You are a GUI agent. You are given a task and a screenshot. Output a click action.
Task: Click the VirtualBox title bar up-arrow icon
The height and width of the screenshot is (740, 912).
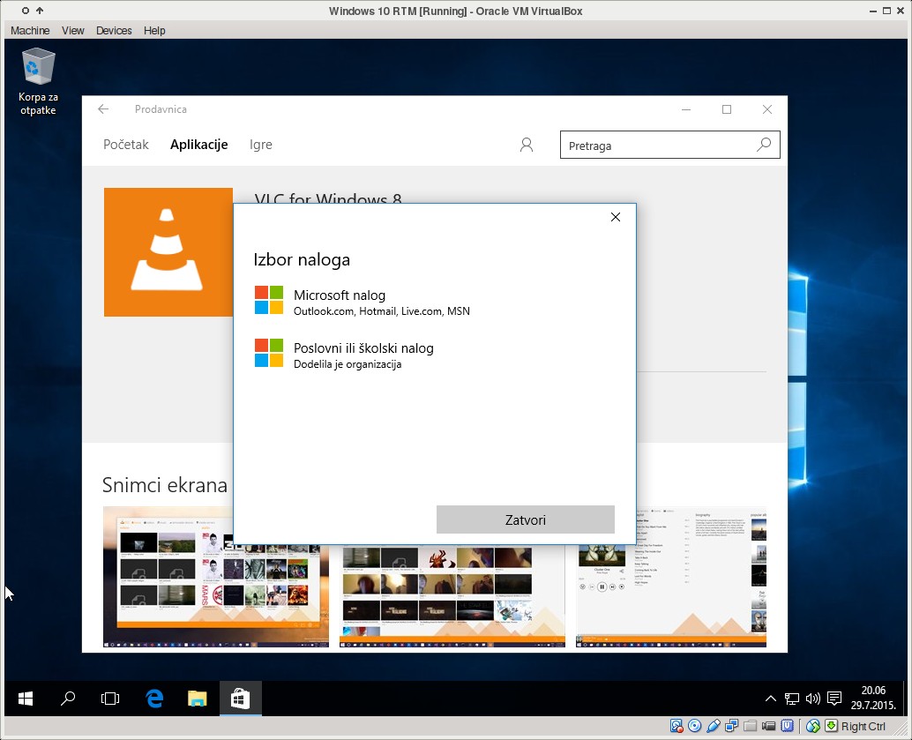point(40,11)
